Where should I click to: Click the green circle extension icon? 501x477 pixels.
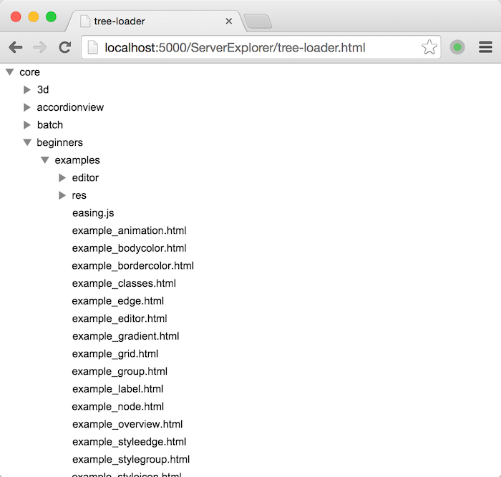point(457,47)
